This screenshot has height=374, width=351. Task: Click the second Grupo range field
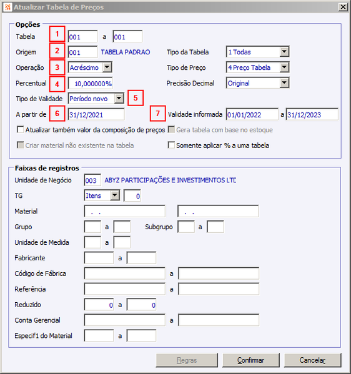122,227
